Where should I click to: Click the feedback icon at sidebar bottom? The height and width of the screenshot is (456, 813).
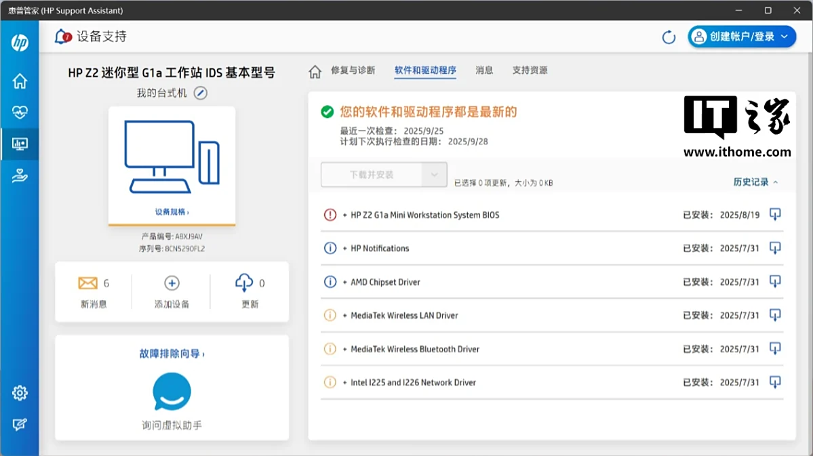pyautogui.click(x=20, y=425)
